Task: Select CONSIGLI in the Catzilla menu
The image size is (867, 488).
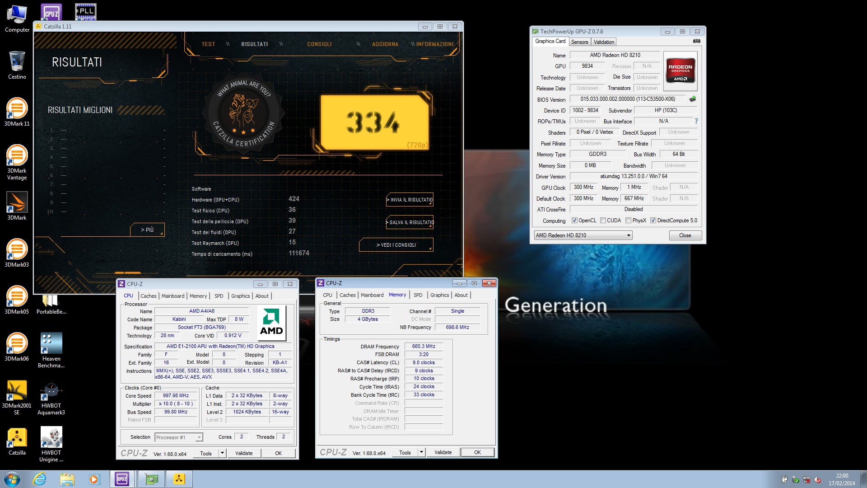Action: click(319, 44)
